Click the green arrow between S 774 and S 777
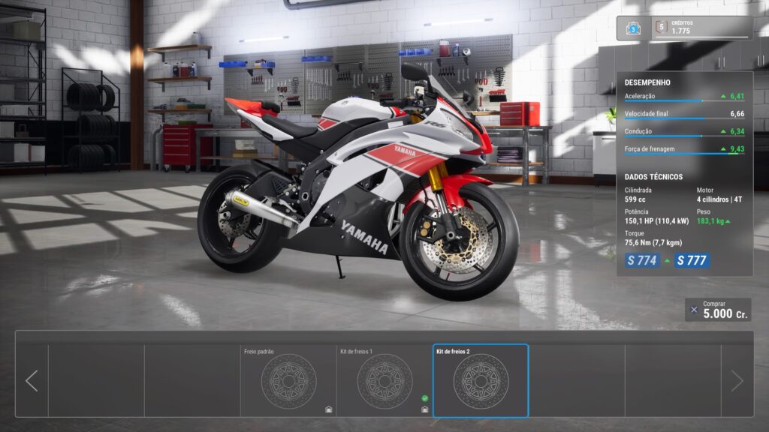 click(x=667, y=261)
